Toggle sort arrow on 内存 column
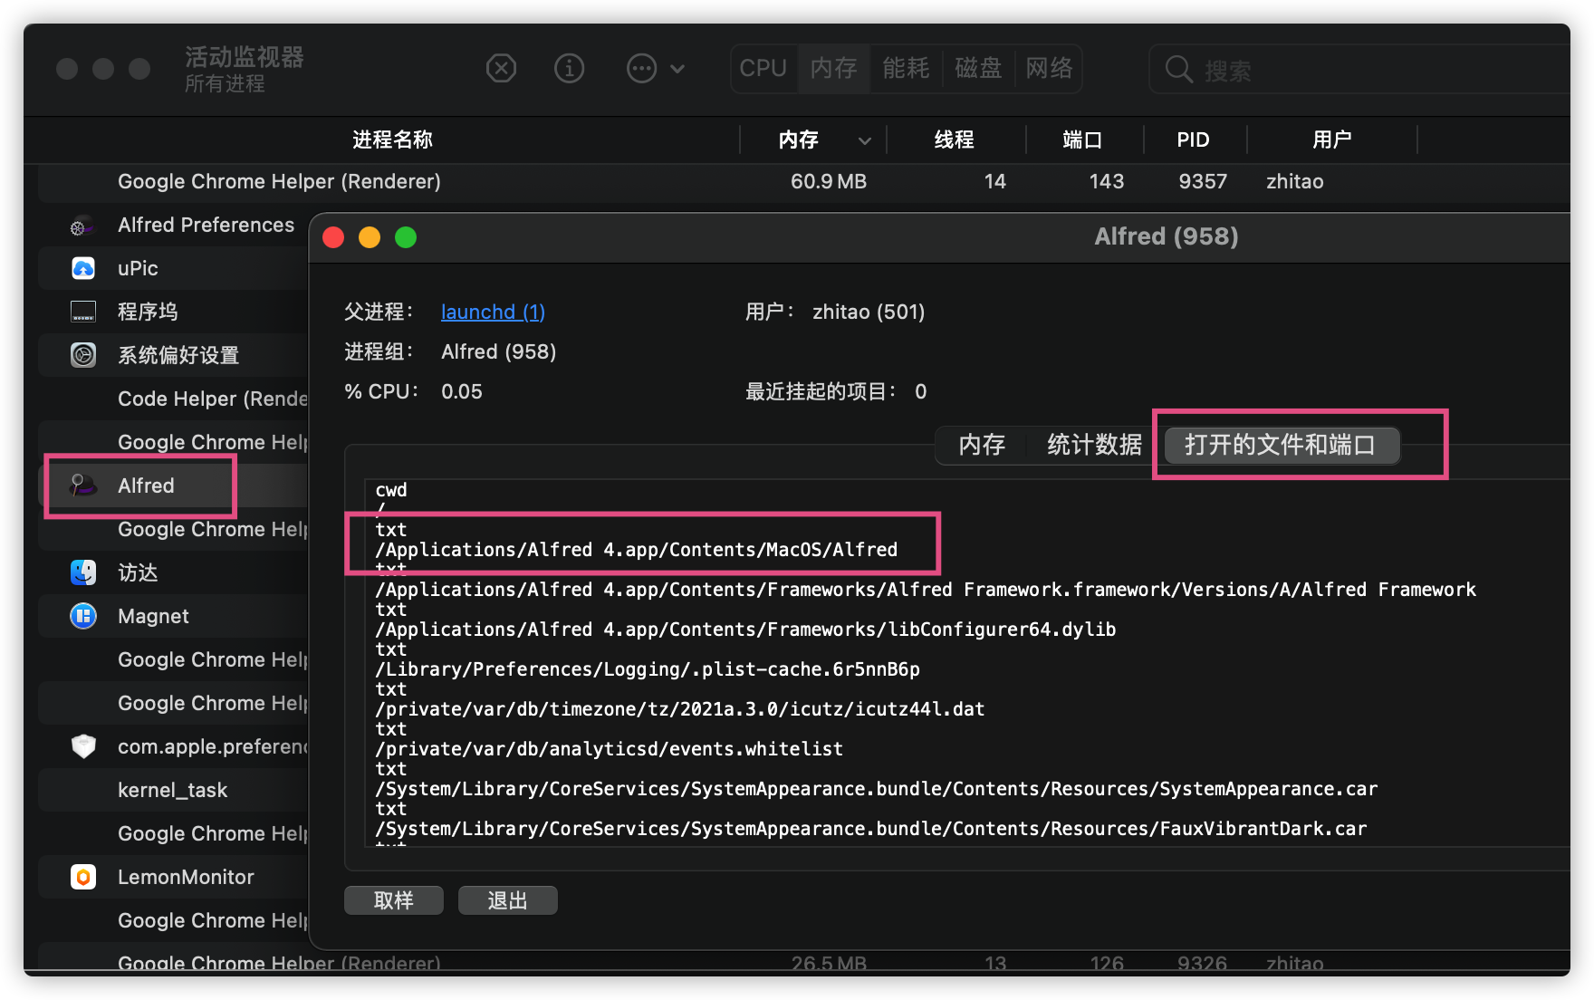Viewport: 1594px width, 1000px height. (864, 140)
